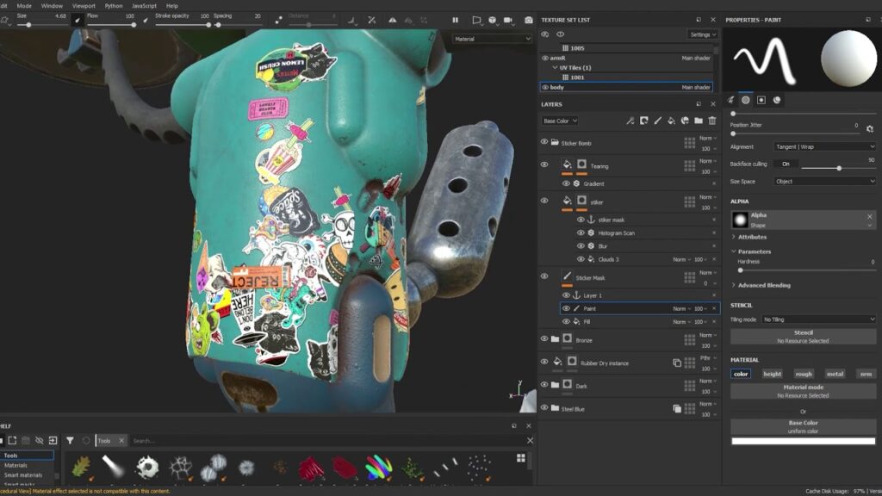The image size is (882, 496).
Task: Delete selected layer with trash icon
Action: click(712, 121)
